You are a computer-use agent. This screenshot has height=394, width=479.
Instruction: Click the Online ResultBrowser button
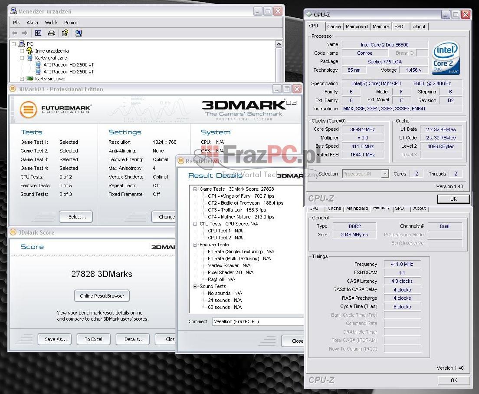pos(102,296)
